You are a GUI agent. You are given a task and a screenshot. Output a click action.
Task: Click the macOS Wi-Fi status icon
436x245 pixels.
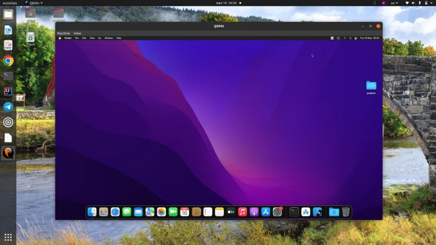[x=344, y=38]
